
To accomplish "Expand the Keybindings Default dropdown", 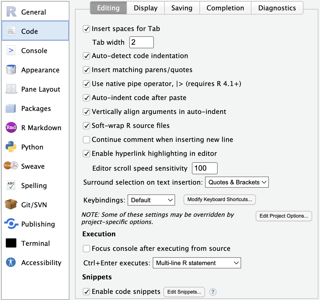I will point(151,200).
